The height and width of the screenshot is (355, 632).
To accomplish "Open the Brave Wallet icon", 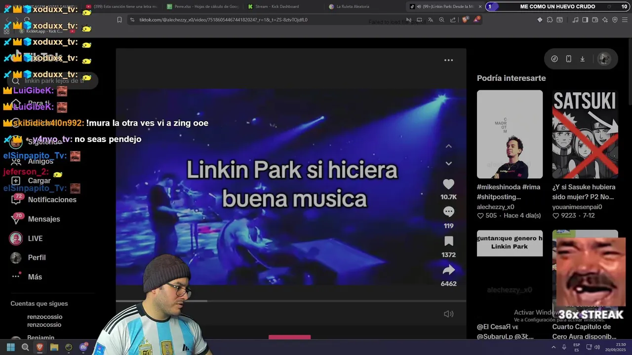I will pyautogui.click(x=595, y=20).
